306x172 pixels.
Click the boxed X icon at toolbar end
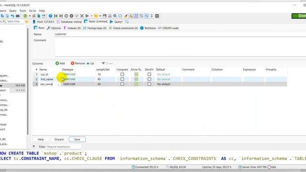(157, 16)
